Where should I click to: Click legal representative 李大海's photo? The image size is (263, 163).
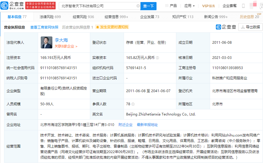pos(46,43)
